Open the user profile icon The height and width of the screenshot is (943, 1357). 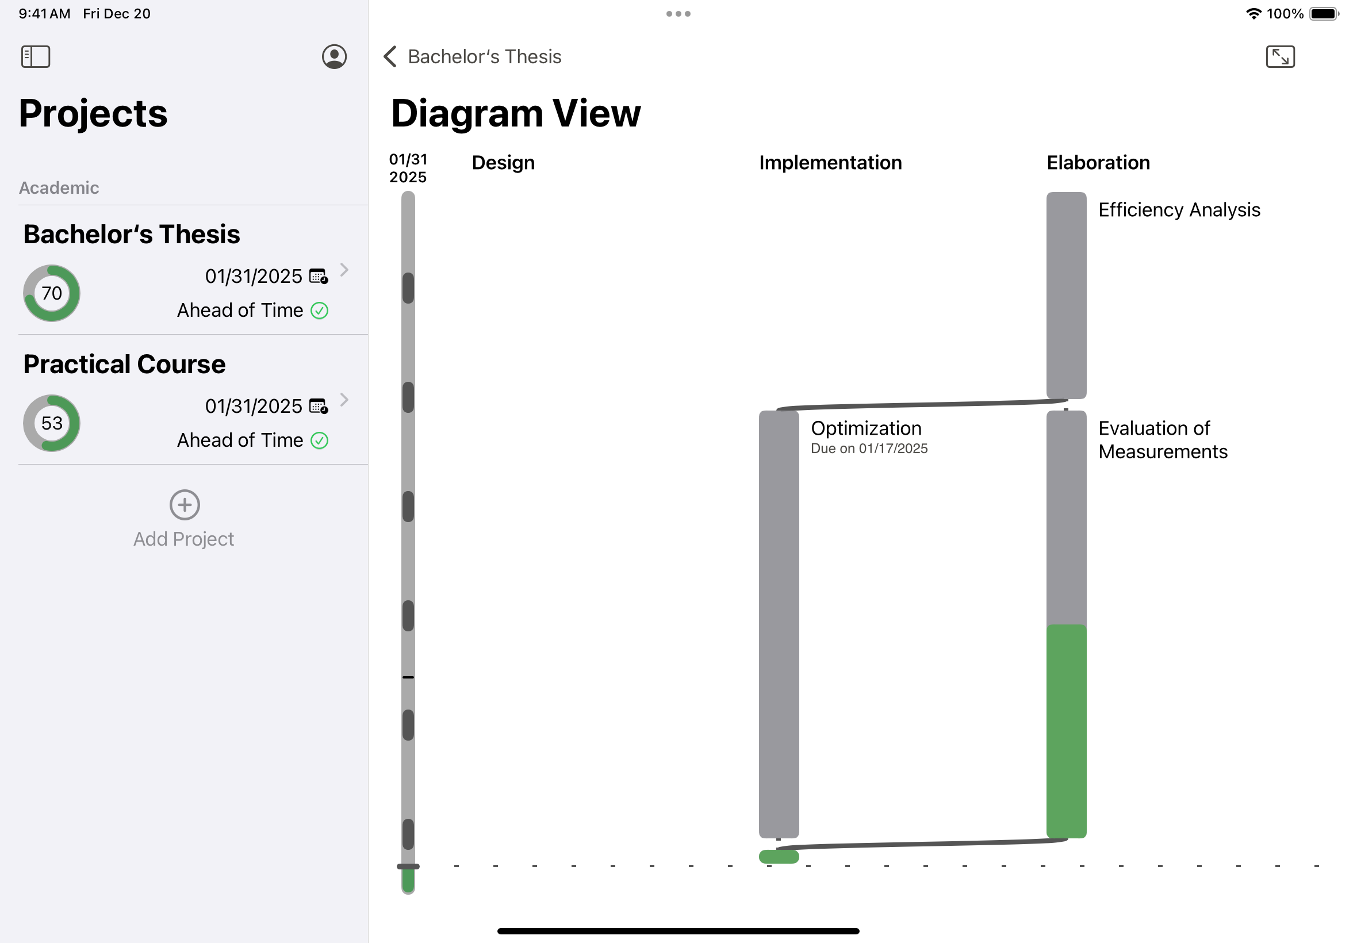tap(333, 57)
